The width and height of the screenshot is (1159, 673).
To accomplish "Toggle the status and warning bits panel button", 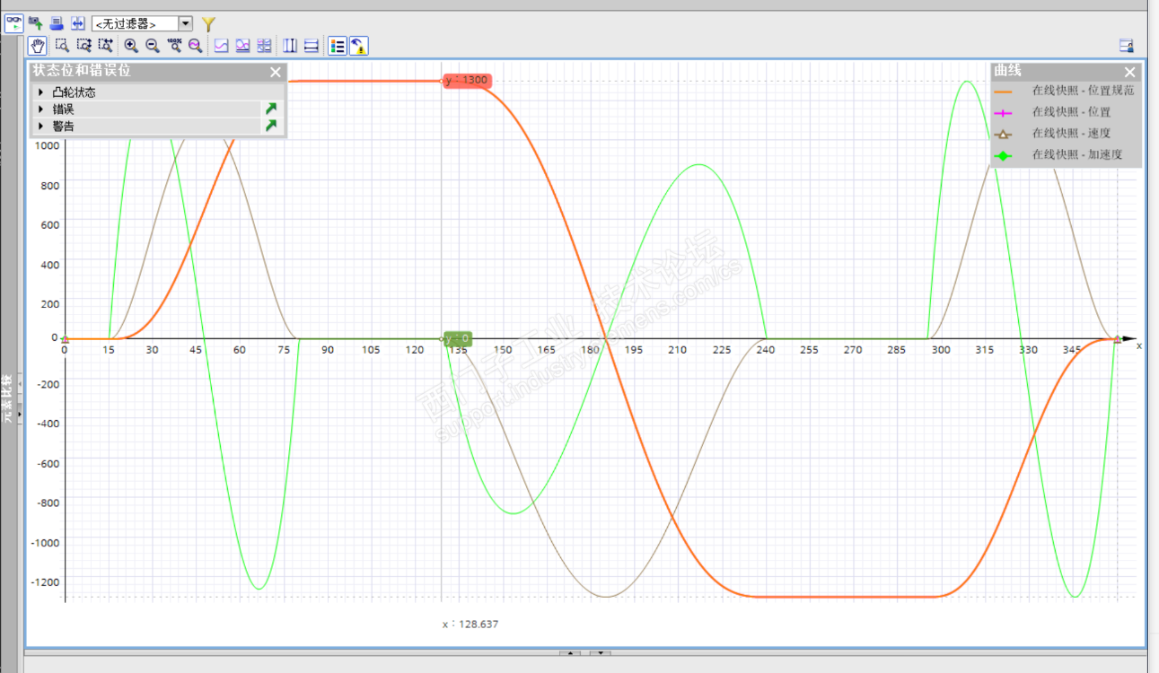I will point(358,46).
